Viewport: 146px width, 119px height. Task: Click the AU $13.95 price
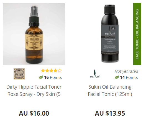[110, 113]
